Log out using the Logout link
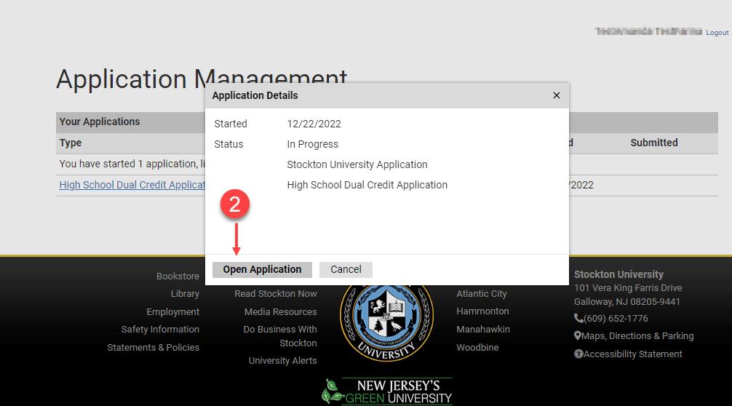 click(717, 32)
